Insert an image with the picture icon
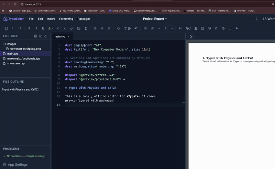The height and width of the screenshot is (169, 275). click(79, 28)
